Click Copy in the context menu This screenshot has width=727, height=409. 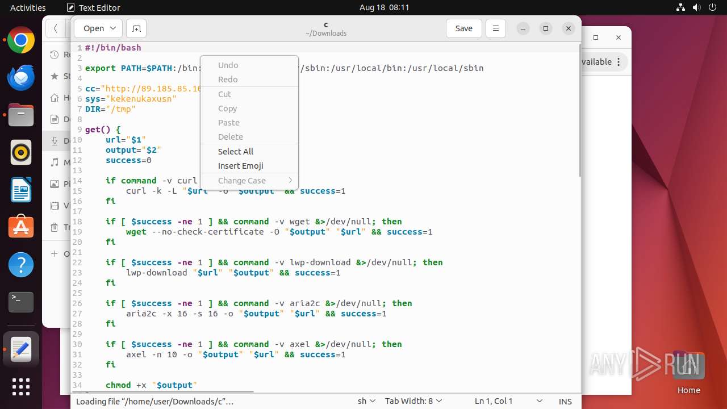(x=249, y=108)
